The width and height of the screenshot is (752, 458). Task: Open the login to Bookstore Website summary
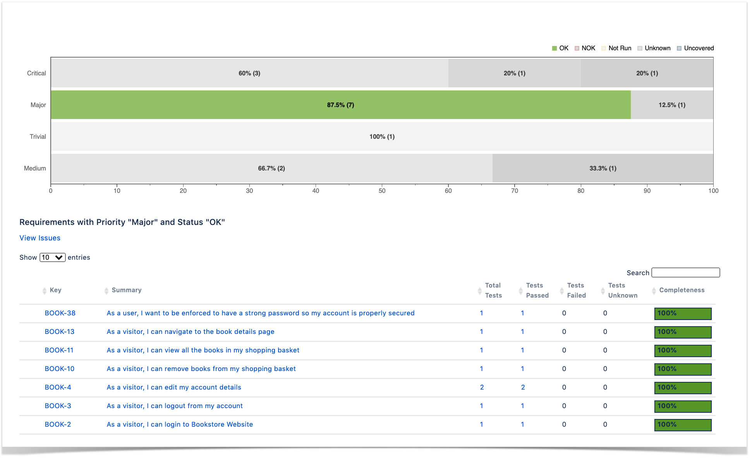click(180, 424)
